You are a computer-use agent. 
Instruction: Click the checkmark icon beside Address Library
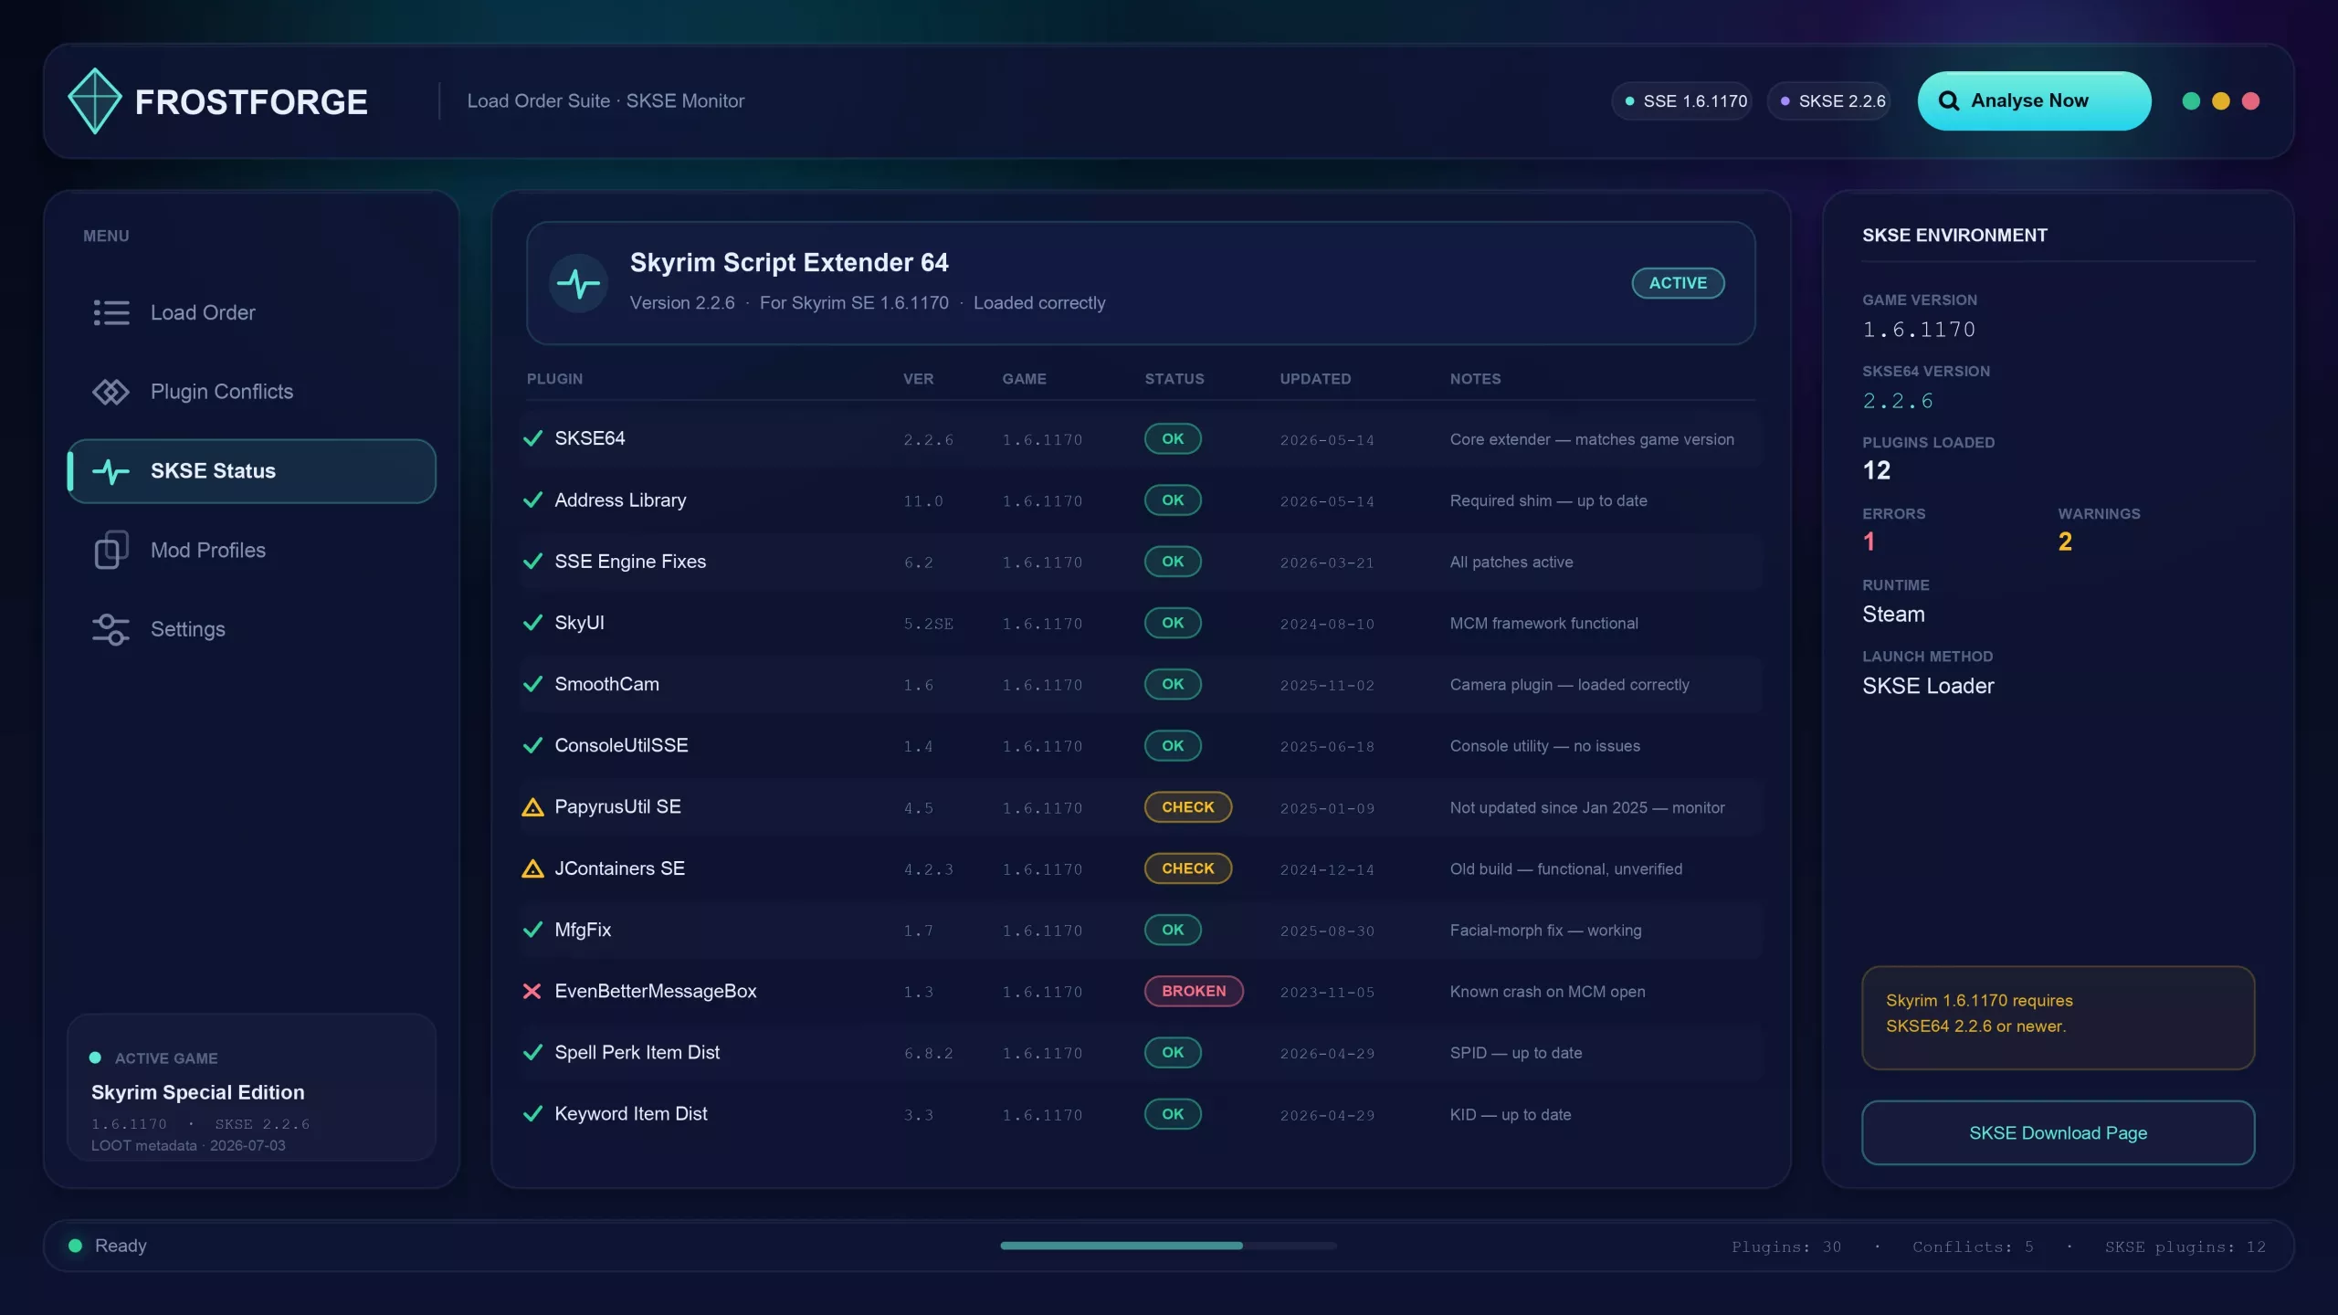pos(532,500)
